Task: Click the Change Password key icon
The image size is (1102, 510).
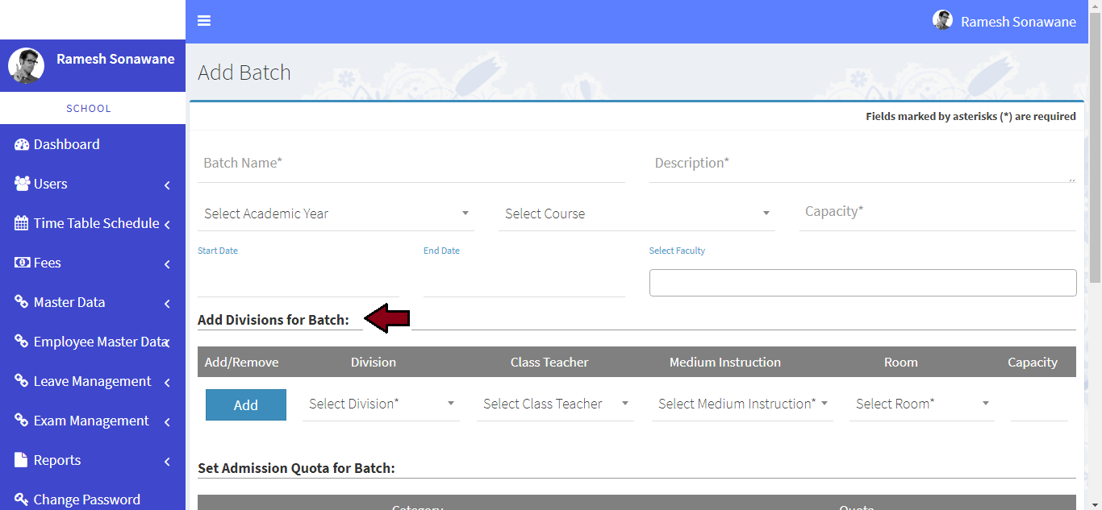Action: coord(22,500)
